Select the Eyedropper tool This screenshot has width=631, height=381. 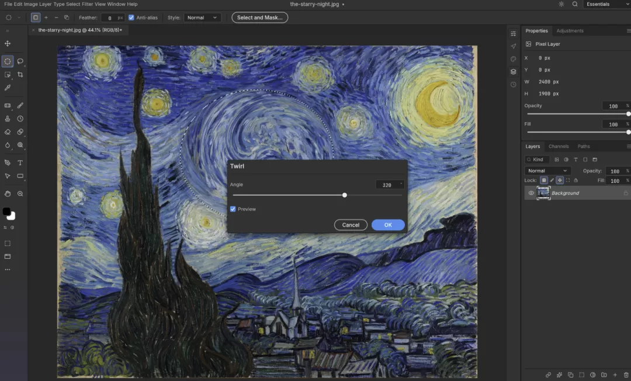pyautogui.click(x=7, y=88)
